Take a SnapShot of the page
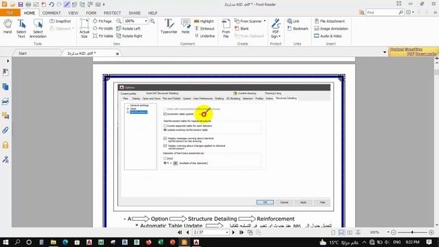The height and width of the screenshot is (247, 439). pyautogui.click(x=60, y=21)
